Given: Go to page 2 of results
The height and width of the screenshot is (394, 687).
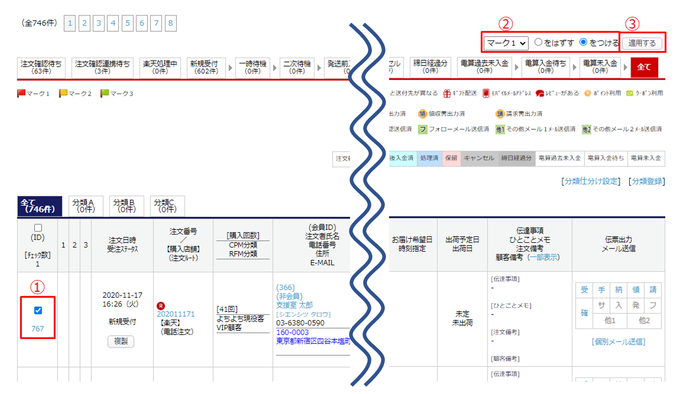Looking at the screenshot, I should point(84,23).
